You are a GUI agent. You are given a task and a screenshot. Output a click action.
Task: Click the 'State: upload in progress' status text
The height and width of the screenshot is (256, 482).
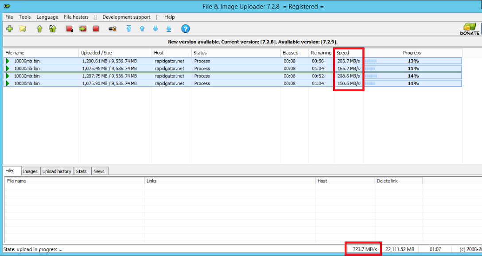click(33, 249)
